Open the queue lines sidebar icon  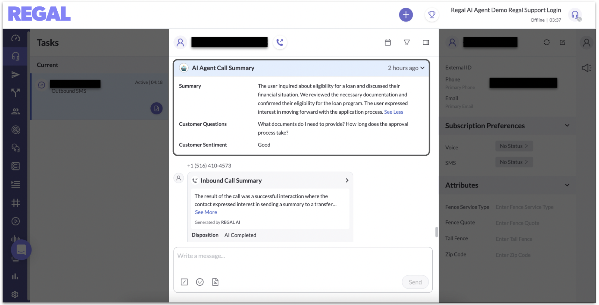tap(16, 184)
